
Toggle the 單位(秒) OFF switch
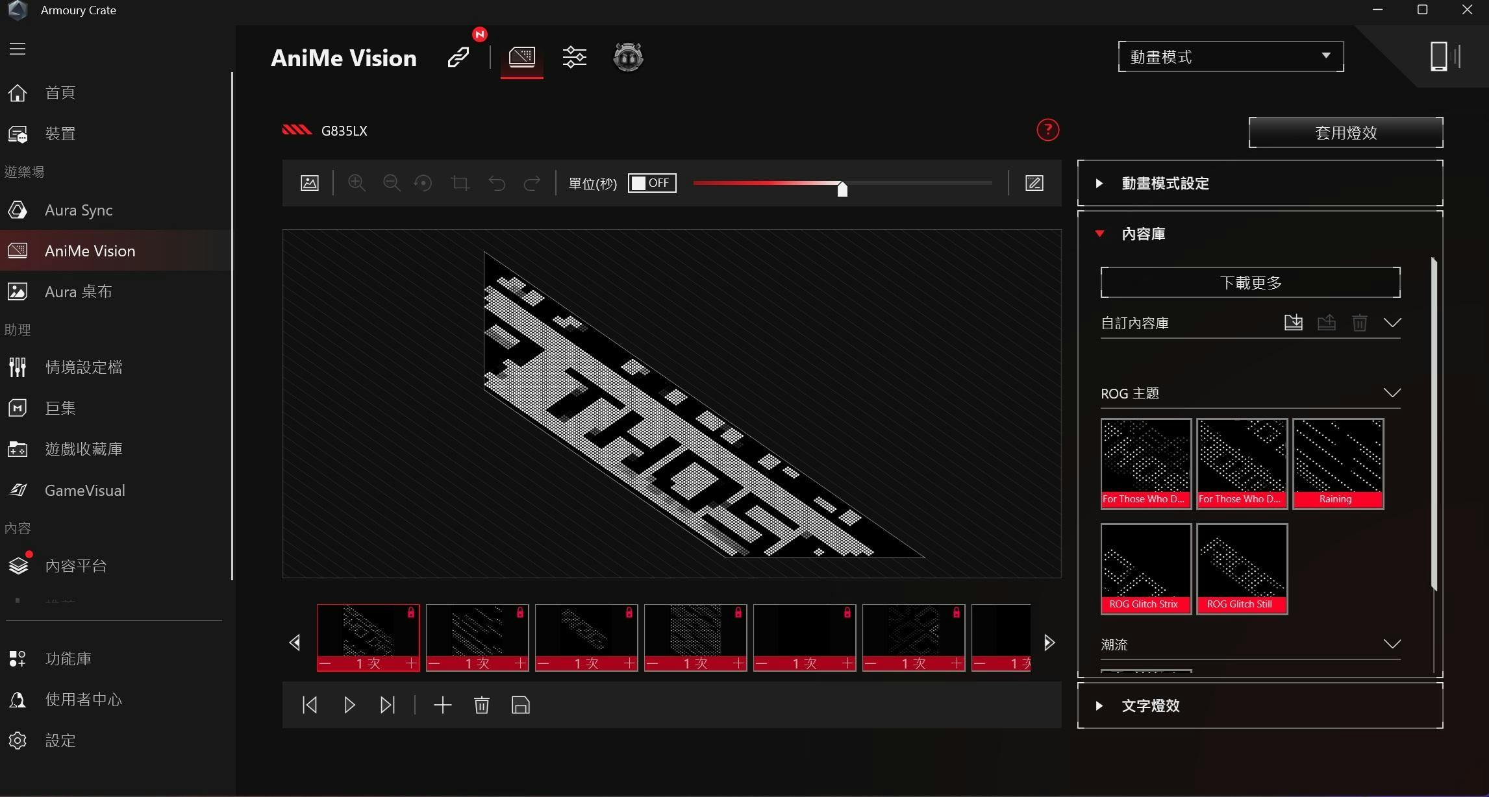point(652,183)
